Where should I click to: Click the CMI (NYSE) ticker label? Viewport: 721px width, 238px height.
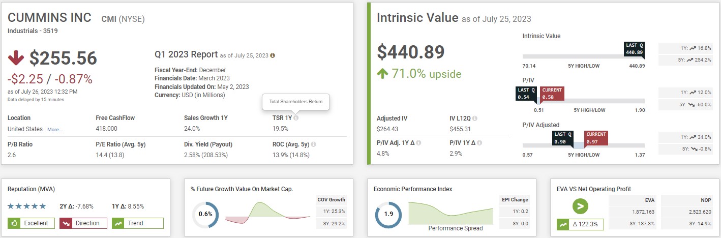123,19
